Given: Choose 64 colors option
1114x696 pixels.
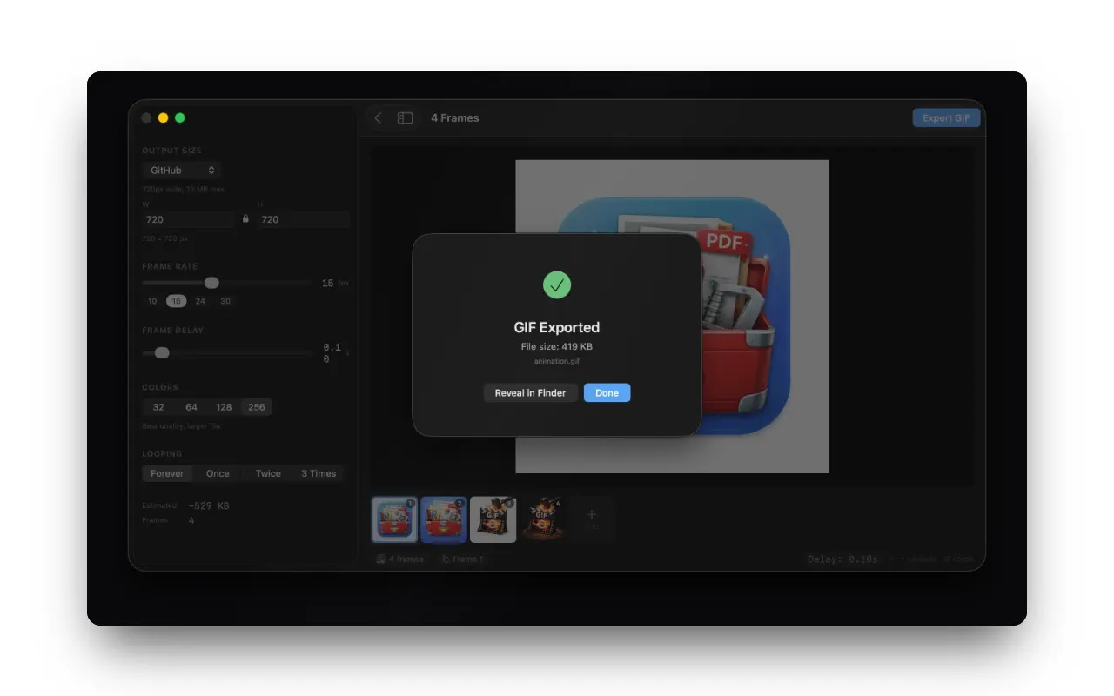Looking at the screenshot, I should coord(191,407).
